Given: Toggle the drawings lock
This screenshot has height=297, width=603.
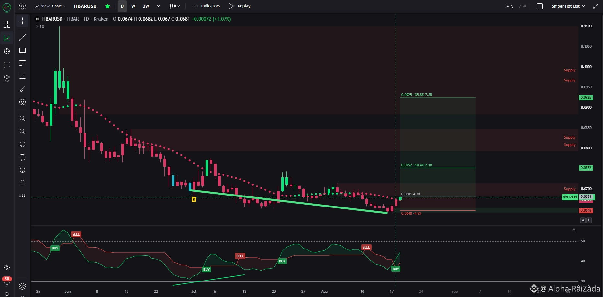Looking at the screenshot, I should pos(22,183).
